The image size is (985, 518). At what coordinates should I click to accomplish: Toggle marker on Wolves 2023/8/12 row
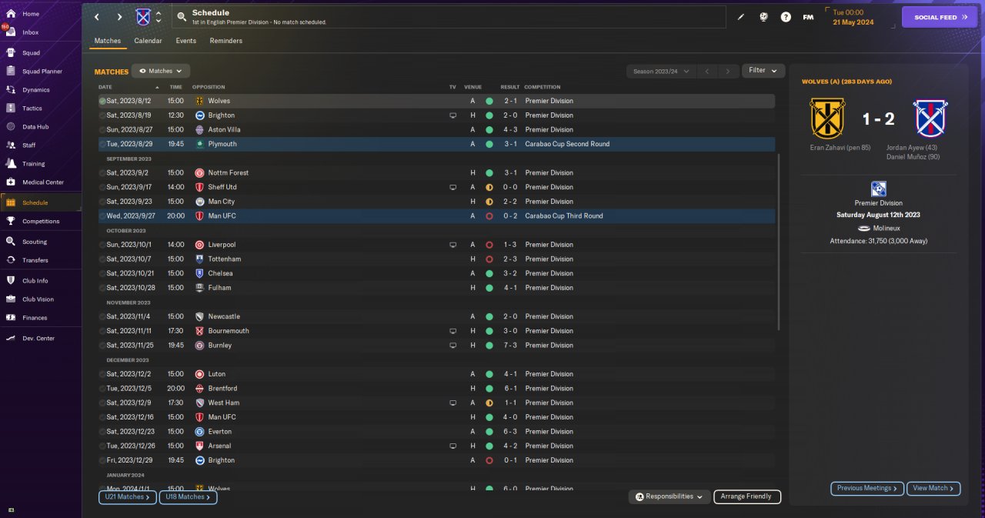(x=102, y=101)
